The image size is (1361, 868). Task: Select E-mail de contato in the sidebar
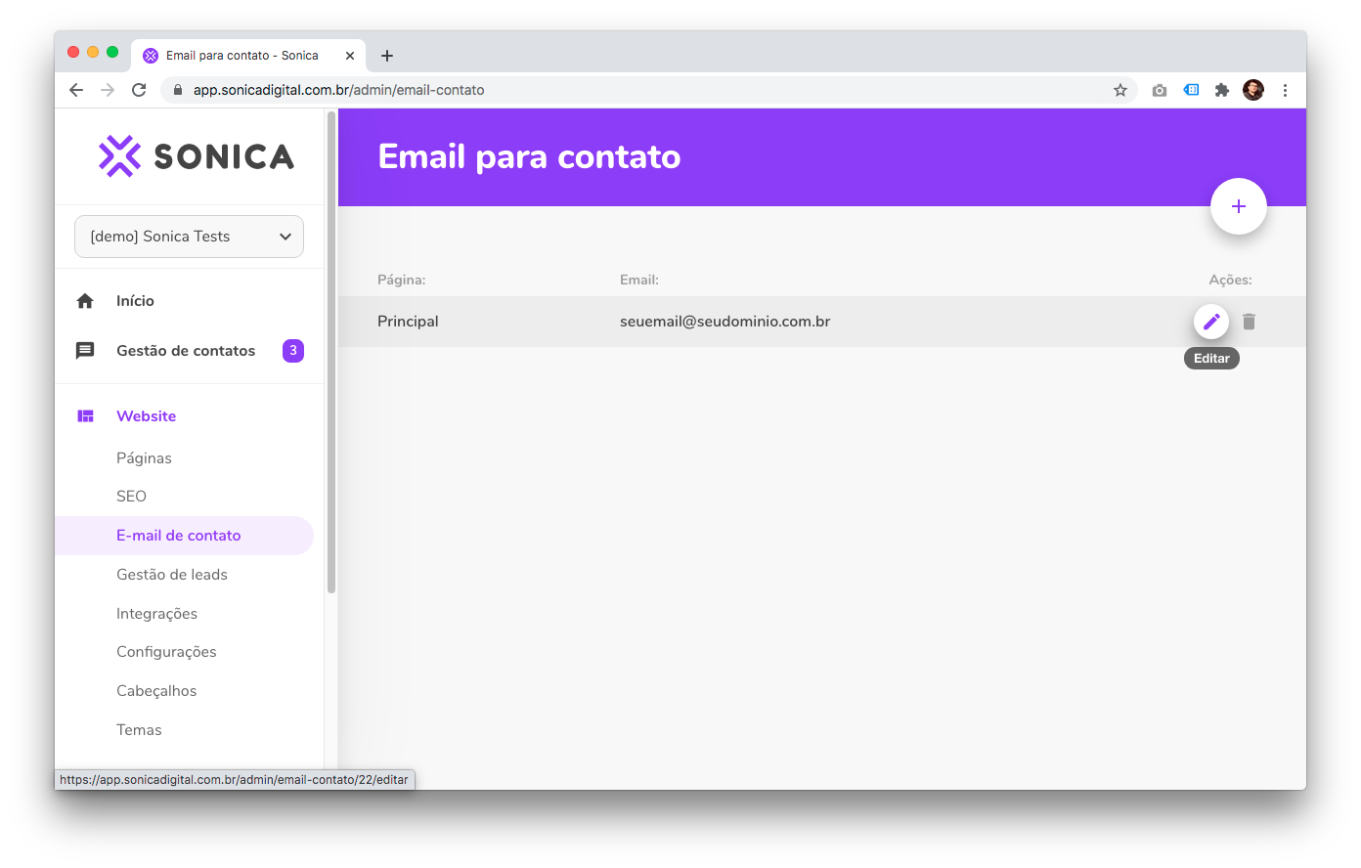point(184,536)
